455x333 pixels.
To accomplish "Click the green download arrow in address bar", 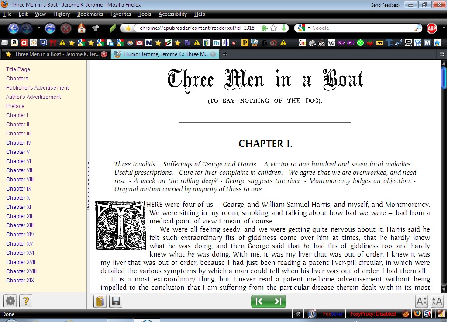I will click(284, 28).
